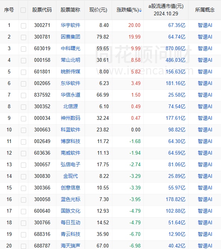Open stock link 南威软件
This screenshot has height=249, width=221.
71,153
